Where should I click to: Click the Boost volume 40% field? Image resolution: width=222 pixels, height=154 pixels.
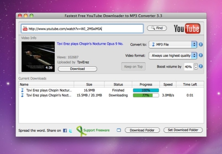pos(188,67)
